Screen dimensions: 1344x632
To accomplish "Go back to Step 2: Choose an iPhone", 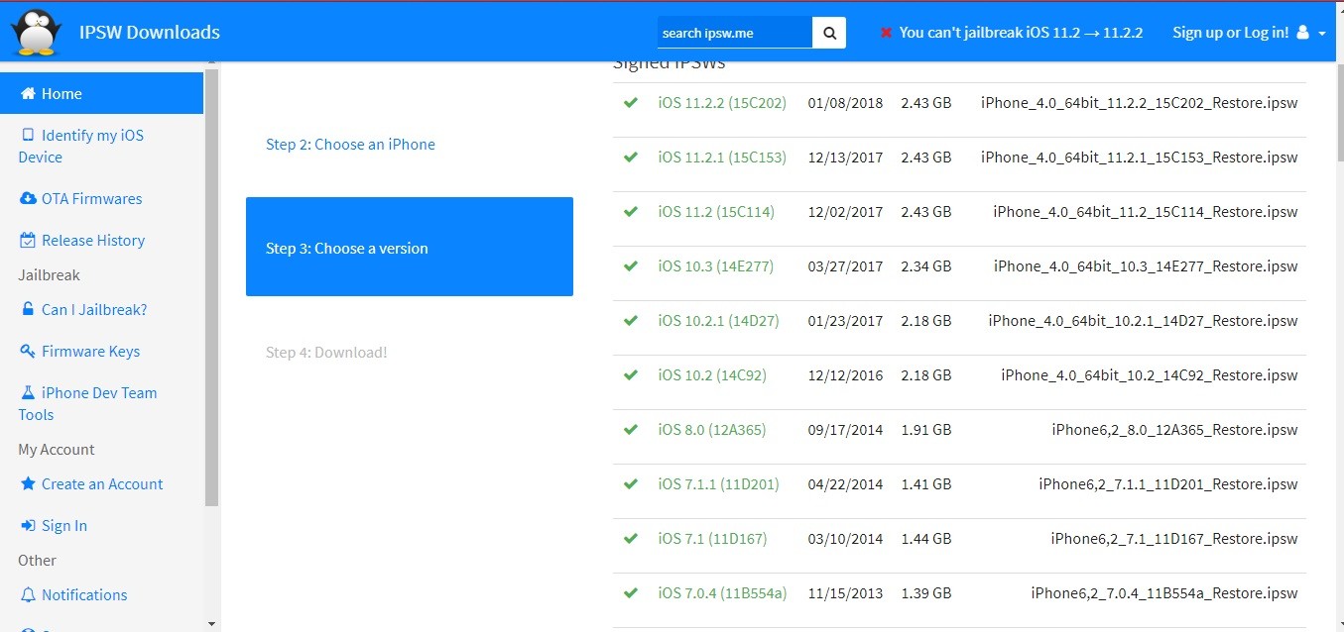I will point(350,144).
